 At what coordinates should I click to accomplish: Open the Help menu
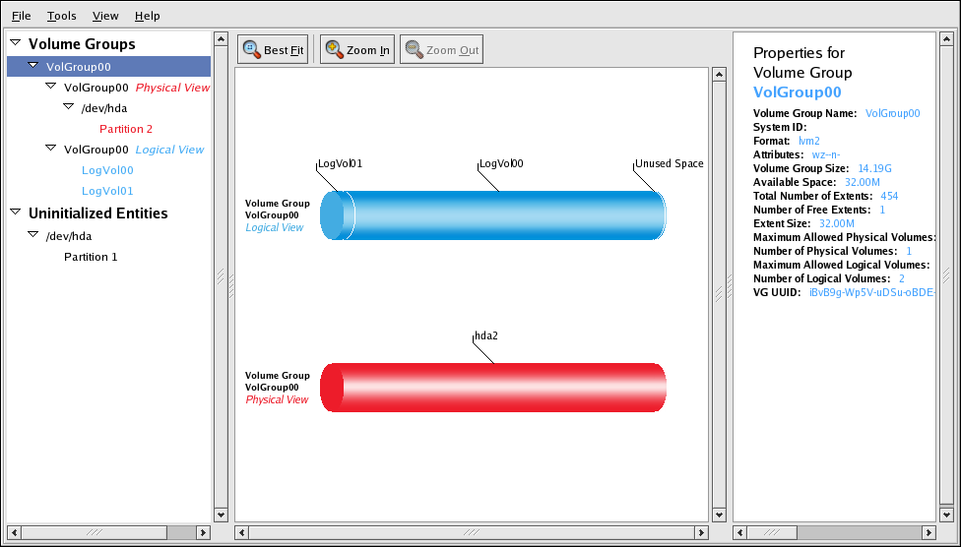point(147,16)
